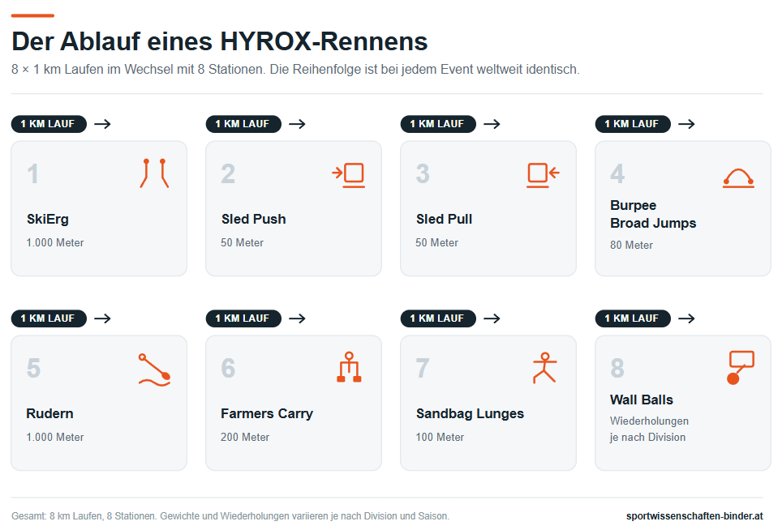Click station number 5
The image size is (778, 530).
[x=33, y=368]
